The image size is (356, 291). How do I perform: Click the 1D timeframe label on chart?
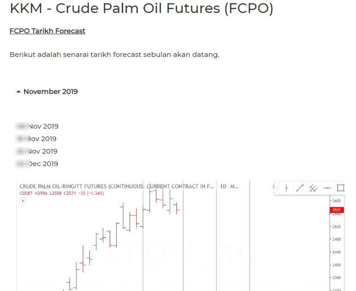click(x=223, y=187)
